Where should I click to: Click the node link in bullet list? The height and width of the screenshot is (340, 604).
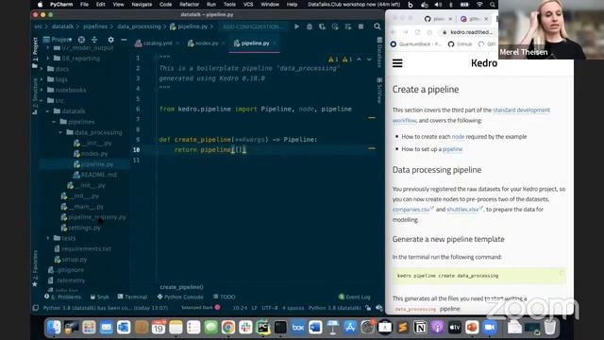458,136
